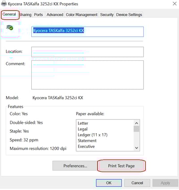
Task: Open printer Preferences
Action: 75,166
